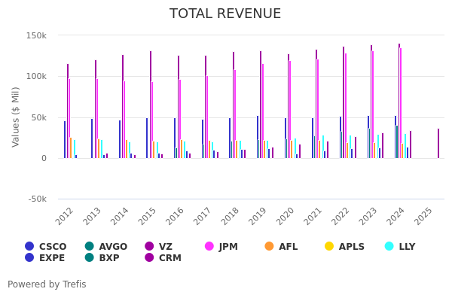Click the TOTAL REVENUE chart title
This screenshot has height=301, width=452.
coord(225,14)
